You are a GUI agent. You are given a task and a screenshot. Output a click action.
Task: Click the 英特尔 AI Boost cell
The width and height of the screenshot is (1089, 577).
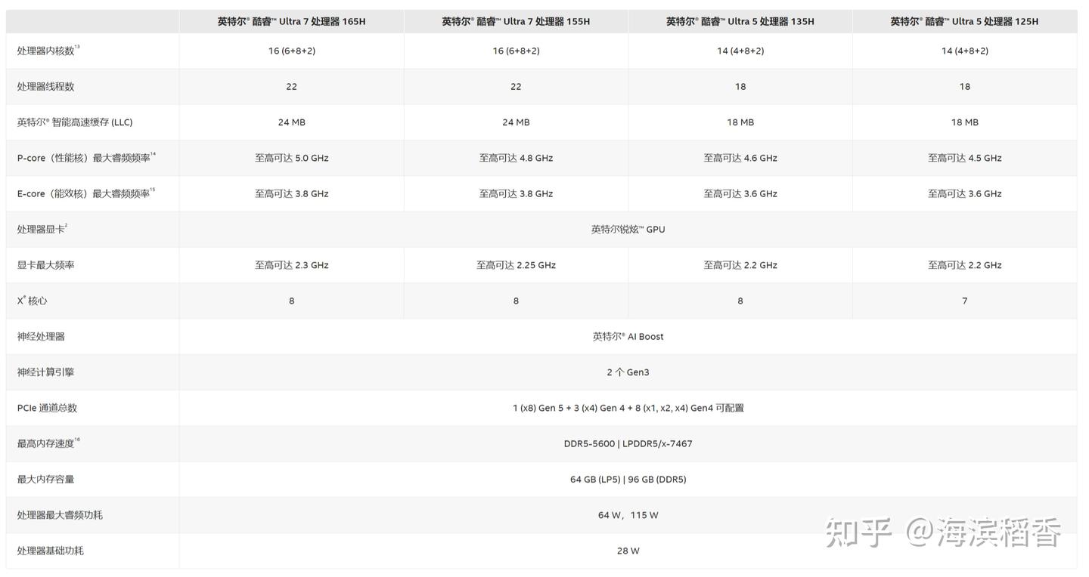(x=628, y=337)
